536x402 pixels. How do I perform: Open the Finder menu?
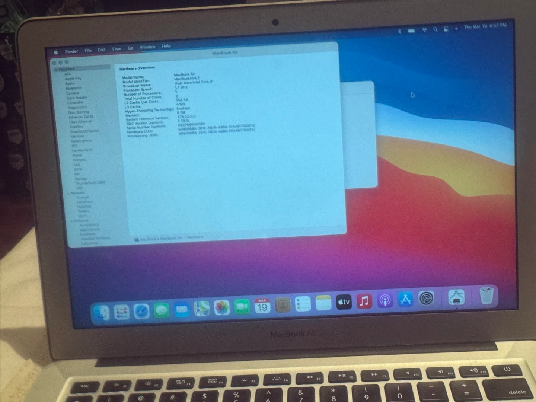[71, 51]
